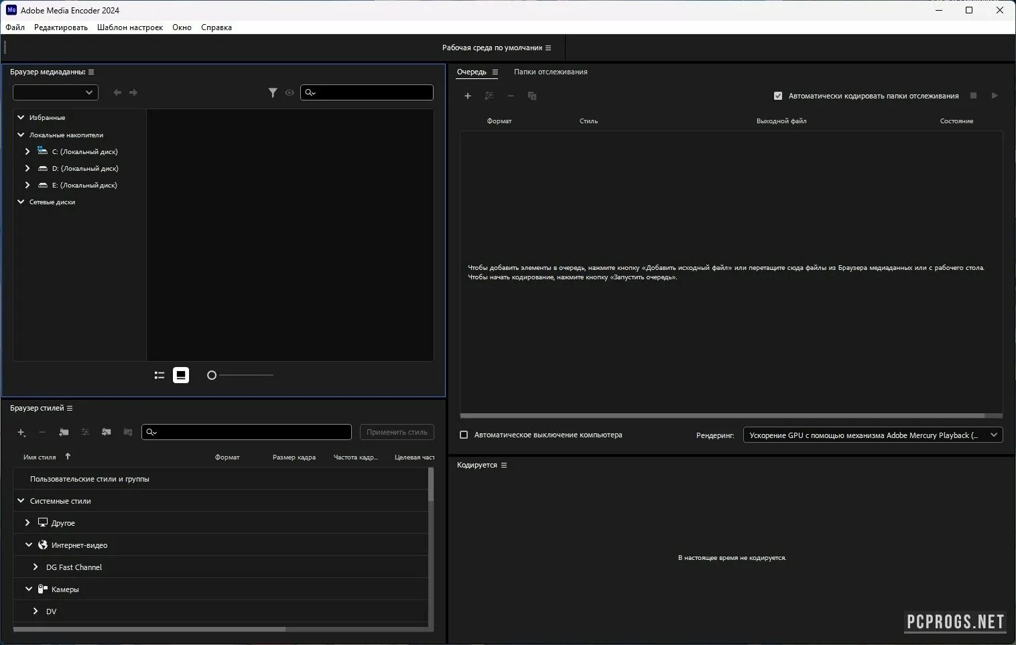The image size is (1016, 645).
Task: Click the Применить стиль button
Action: point(397,432)
